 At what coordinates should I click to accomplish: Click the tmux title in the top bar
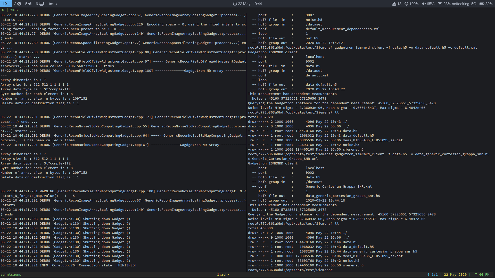tap(53, 4)
